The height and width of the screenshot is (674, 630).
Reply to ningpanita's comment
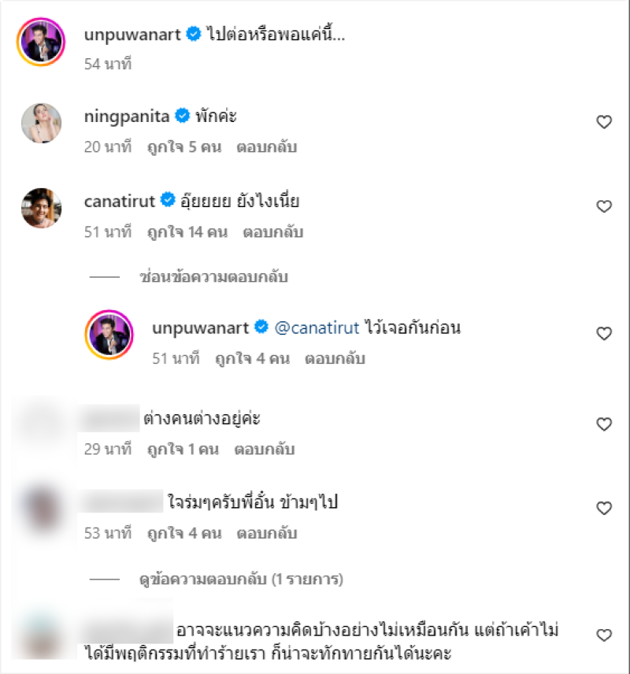coord(267,147)
